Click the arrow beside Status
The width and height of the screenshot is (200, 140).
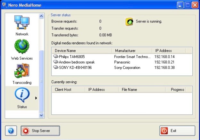(36, 98)
